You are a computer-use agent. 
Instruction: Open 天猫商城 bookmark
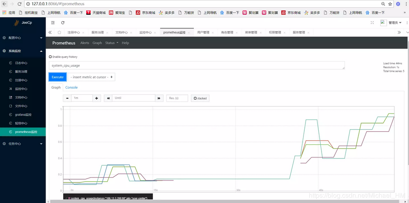pos(96,13)
